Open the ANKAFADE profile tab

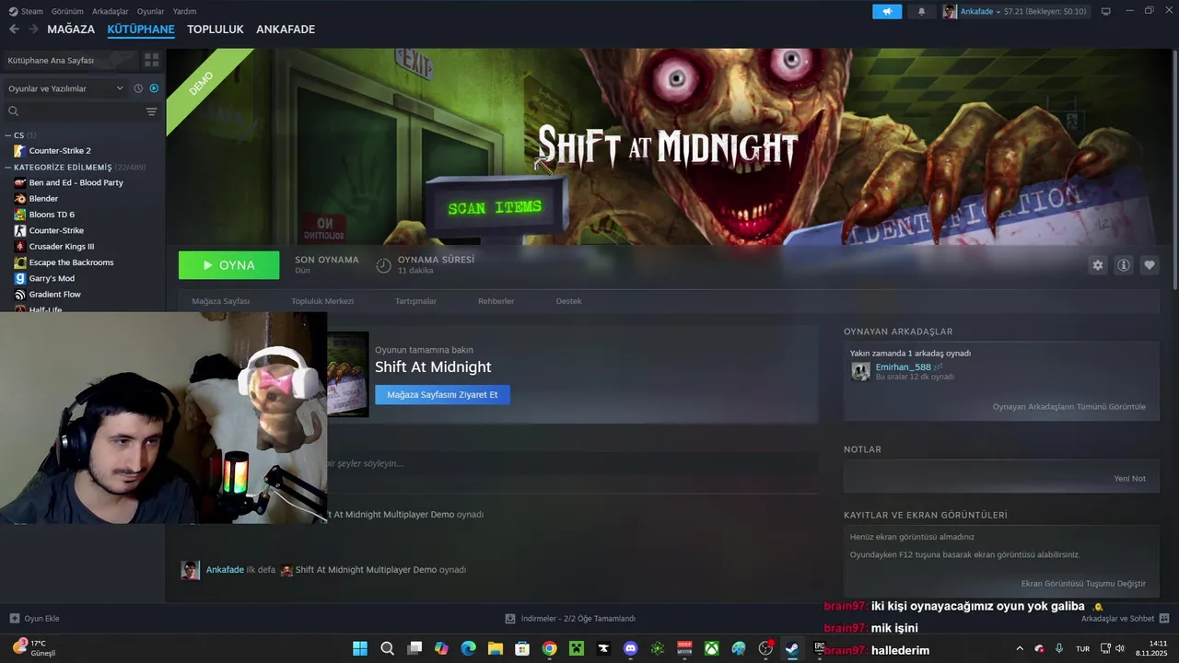click(286, 29)
